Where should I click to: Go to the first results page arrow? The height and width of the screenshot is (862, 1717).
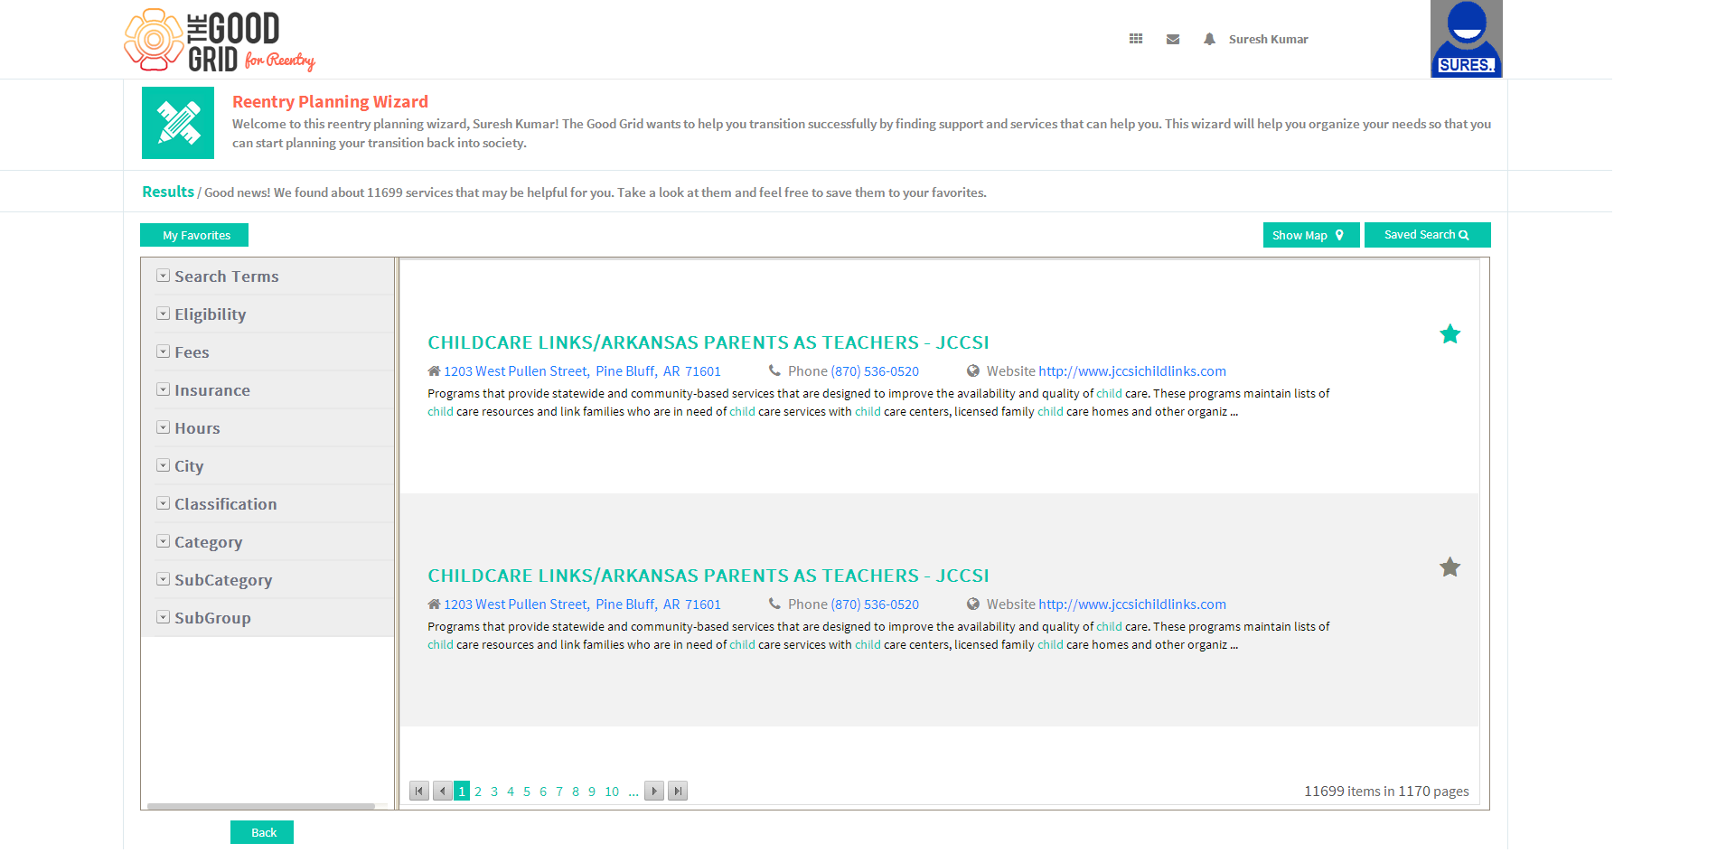pos(419,791)
